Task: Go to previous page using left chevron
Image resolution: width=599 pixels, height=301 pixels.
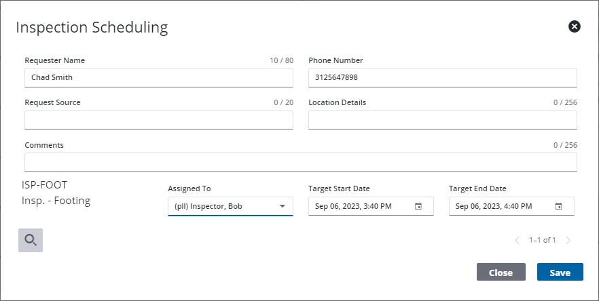Action: pos(517,240)
